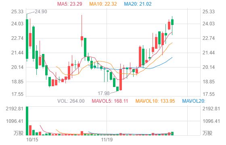Click the tallest green volume bar at 10/15
226x145 pixels.
coord(27,121)
